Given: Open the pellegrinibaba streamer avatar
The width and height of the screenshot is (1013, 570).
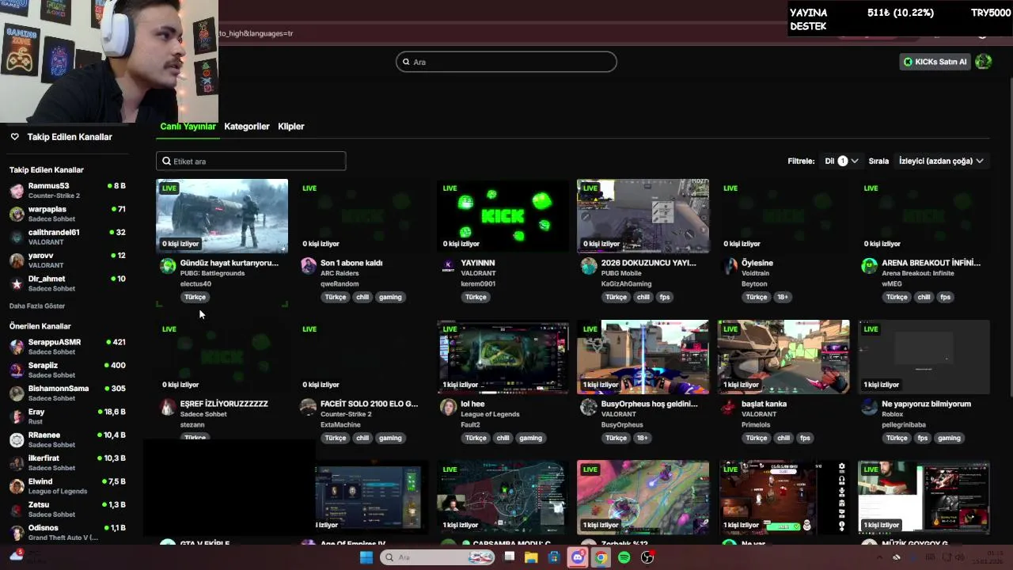Looking at the screenshot, I should pyautogui.click(x=869, y=407).
